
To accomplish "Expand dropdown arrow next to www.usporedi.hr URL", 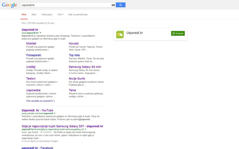I will tap(40, 33).
